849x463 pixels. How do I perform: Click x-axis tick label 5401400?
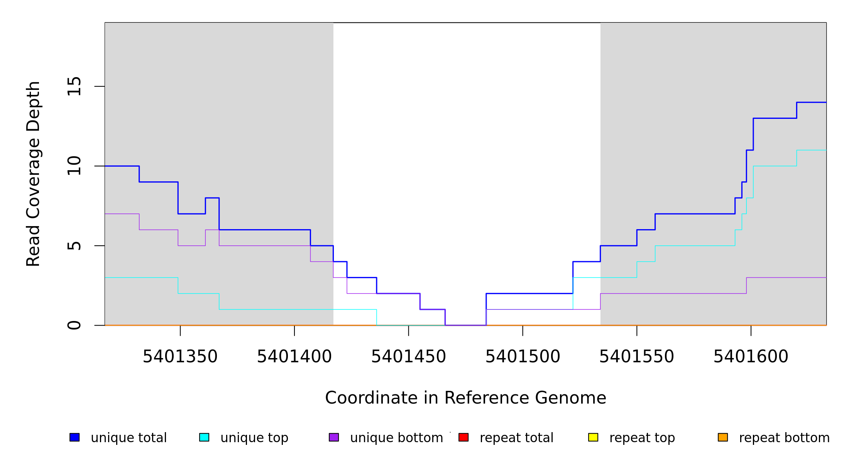(x=294, y=357)
